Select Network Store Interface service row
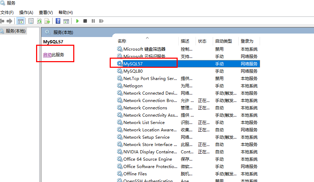The width and height of the screenshot is (314, 182). point(188,145)
